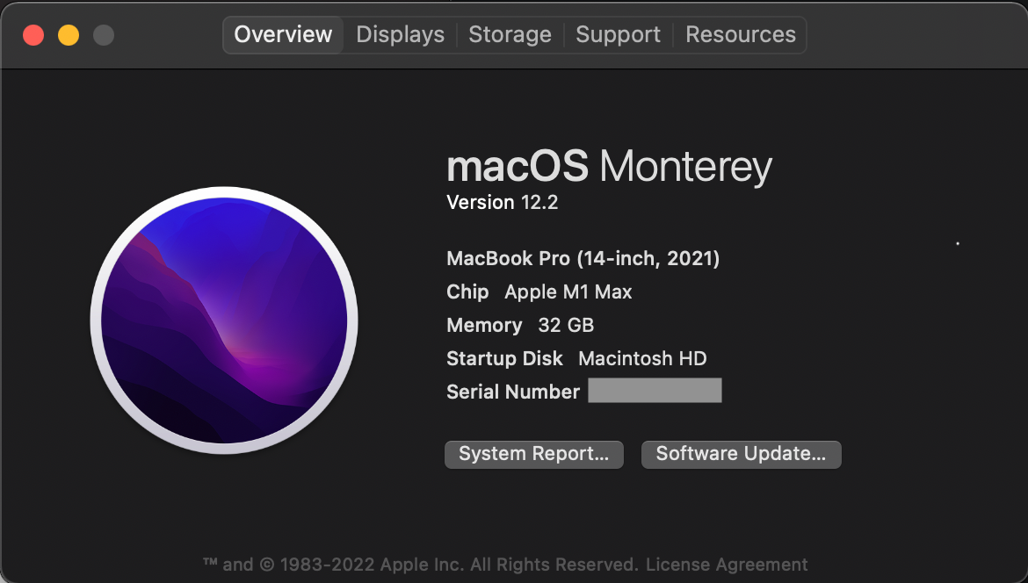Go to the Resources tab
This screenshot has width=1028, height=583.
pos(740,35)
